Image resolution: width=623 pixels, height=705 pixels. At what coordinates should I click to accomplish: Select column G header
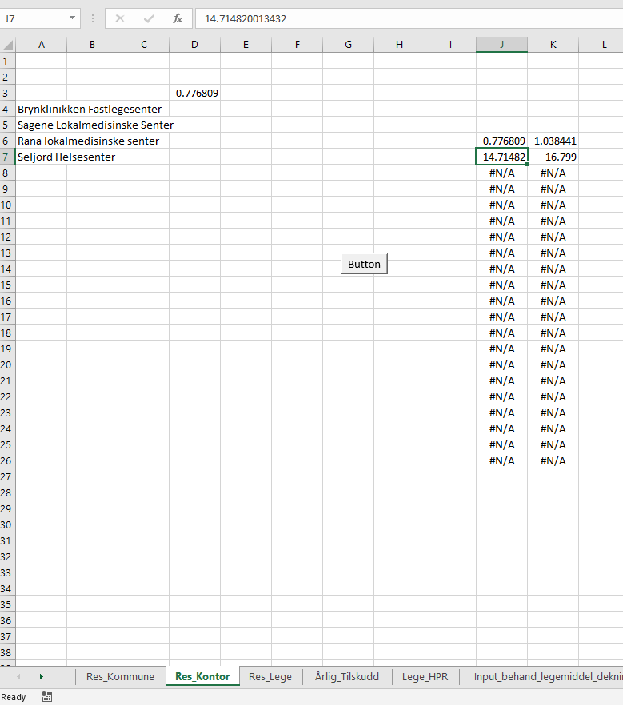348,45
